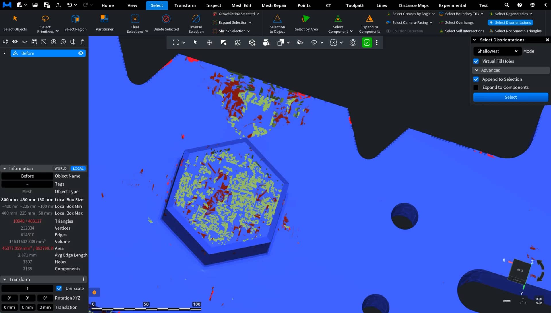This screenshot has width=551, height=313.
Task: Select the move gizmo tool in viewport toolbar
Action: coord(209,42)
